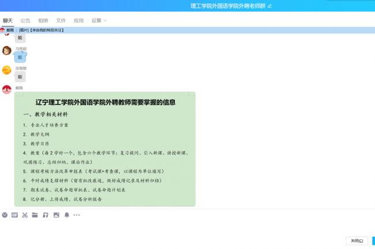Click the 关闭(C) button

pyautogui.click(x=357, y=241)
